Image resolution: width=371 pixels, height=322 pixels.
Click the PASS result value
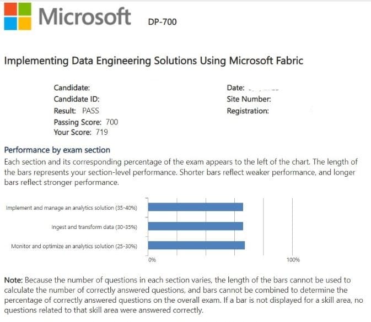point(90,111)
